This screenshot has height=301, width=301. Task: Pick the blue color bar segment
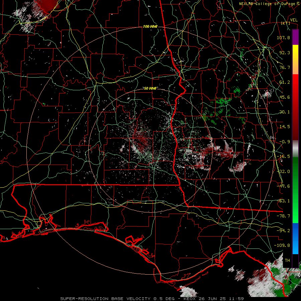295,238
